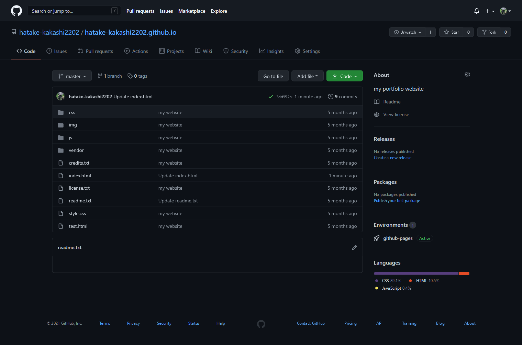522x345 pixels.
Task: Open Explore in top navigation
Action: coord(219,11)
